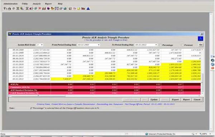The height and width of the screenshot is (137, 215).
Task: Click the Done status bar text
Action: coord(3,134)
